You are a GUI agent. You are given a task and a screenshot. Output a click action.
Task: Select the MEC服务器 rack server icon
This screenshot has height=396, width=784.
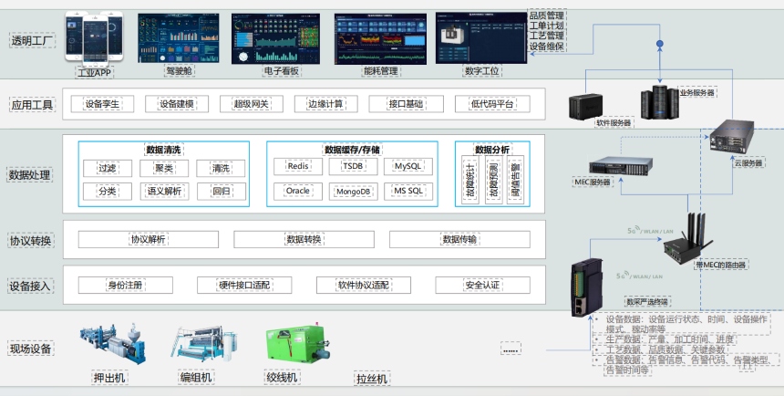click(613, 167)
